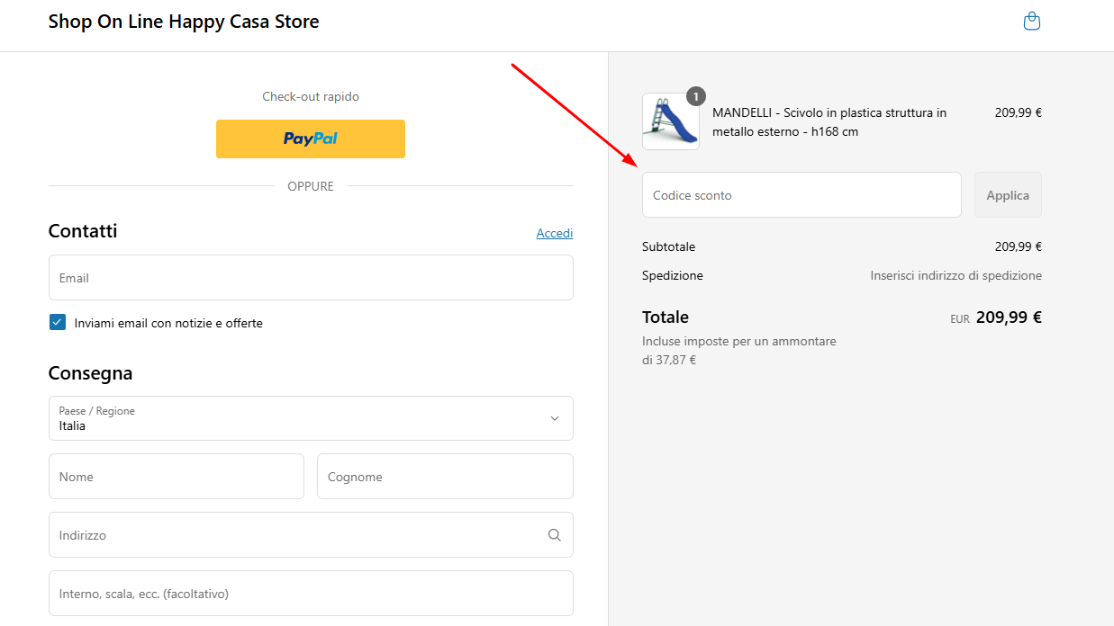Viewport: 1114px width, 626px height.
Task: Focus the Email input field
Action: pyautogui.click(x=310, y=278)
